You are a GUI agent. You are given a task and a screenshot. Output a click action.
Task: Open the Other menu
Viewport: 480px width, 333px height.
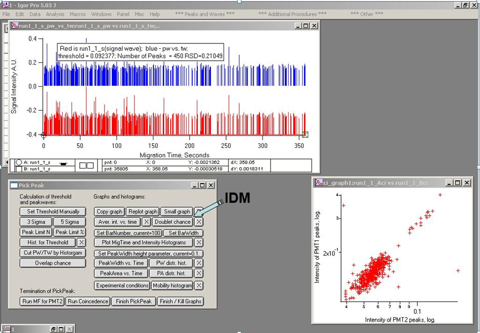[367, 14]
